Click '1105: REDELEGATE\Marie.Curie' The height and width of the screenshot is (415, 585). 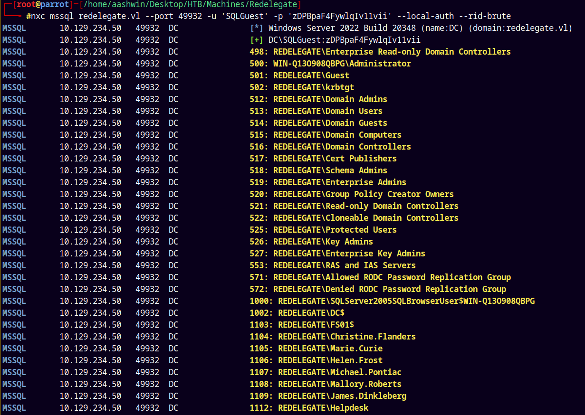pyautogui.click(x=316, y=349)
